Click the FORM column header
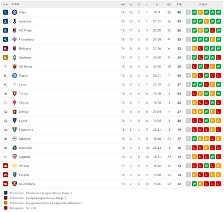This screenshot has width=224, height=212. coord(203,4)
